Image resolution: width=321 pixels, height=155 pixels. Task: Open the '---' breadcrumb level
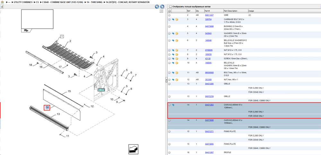tap(9, 2)
